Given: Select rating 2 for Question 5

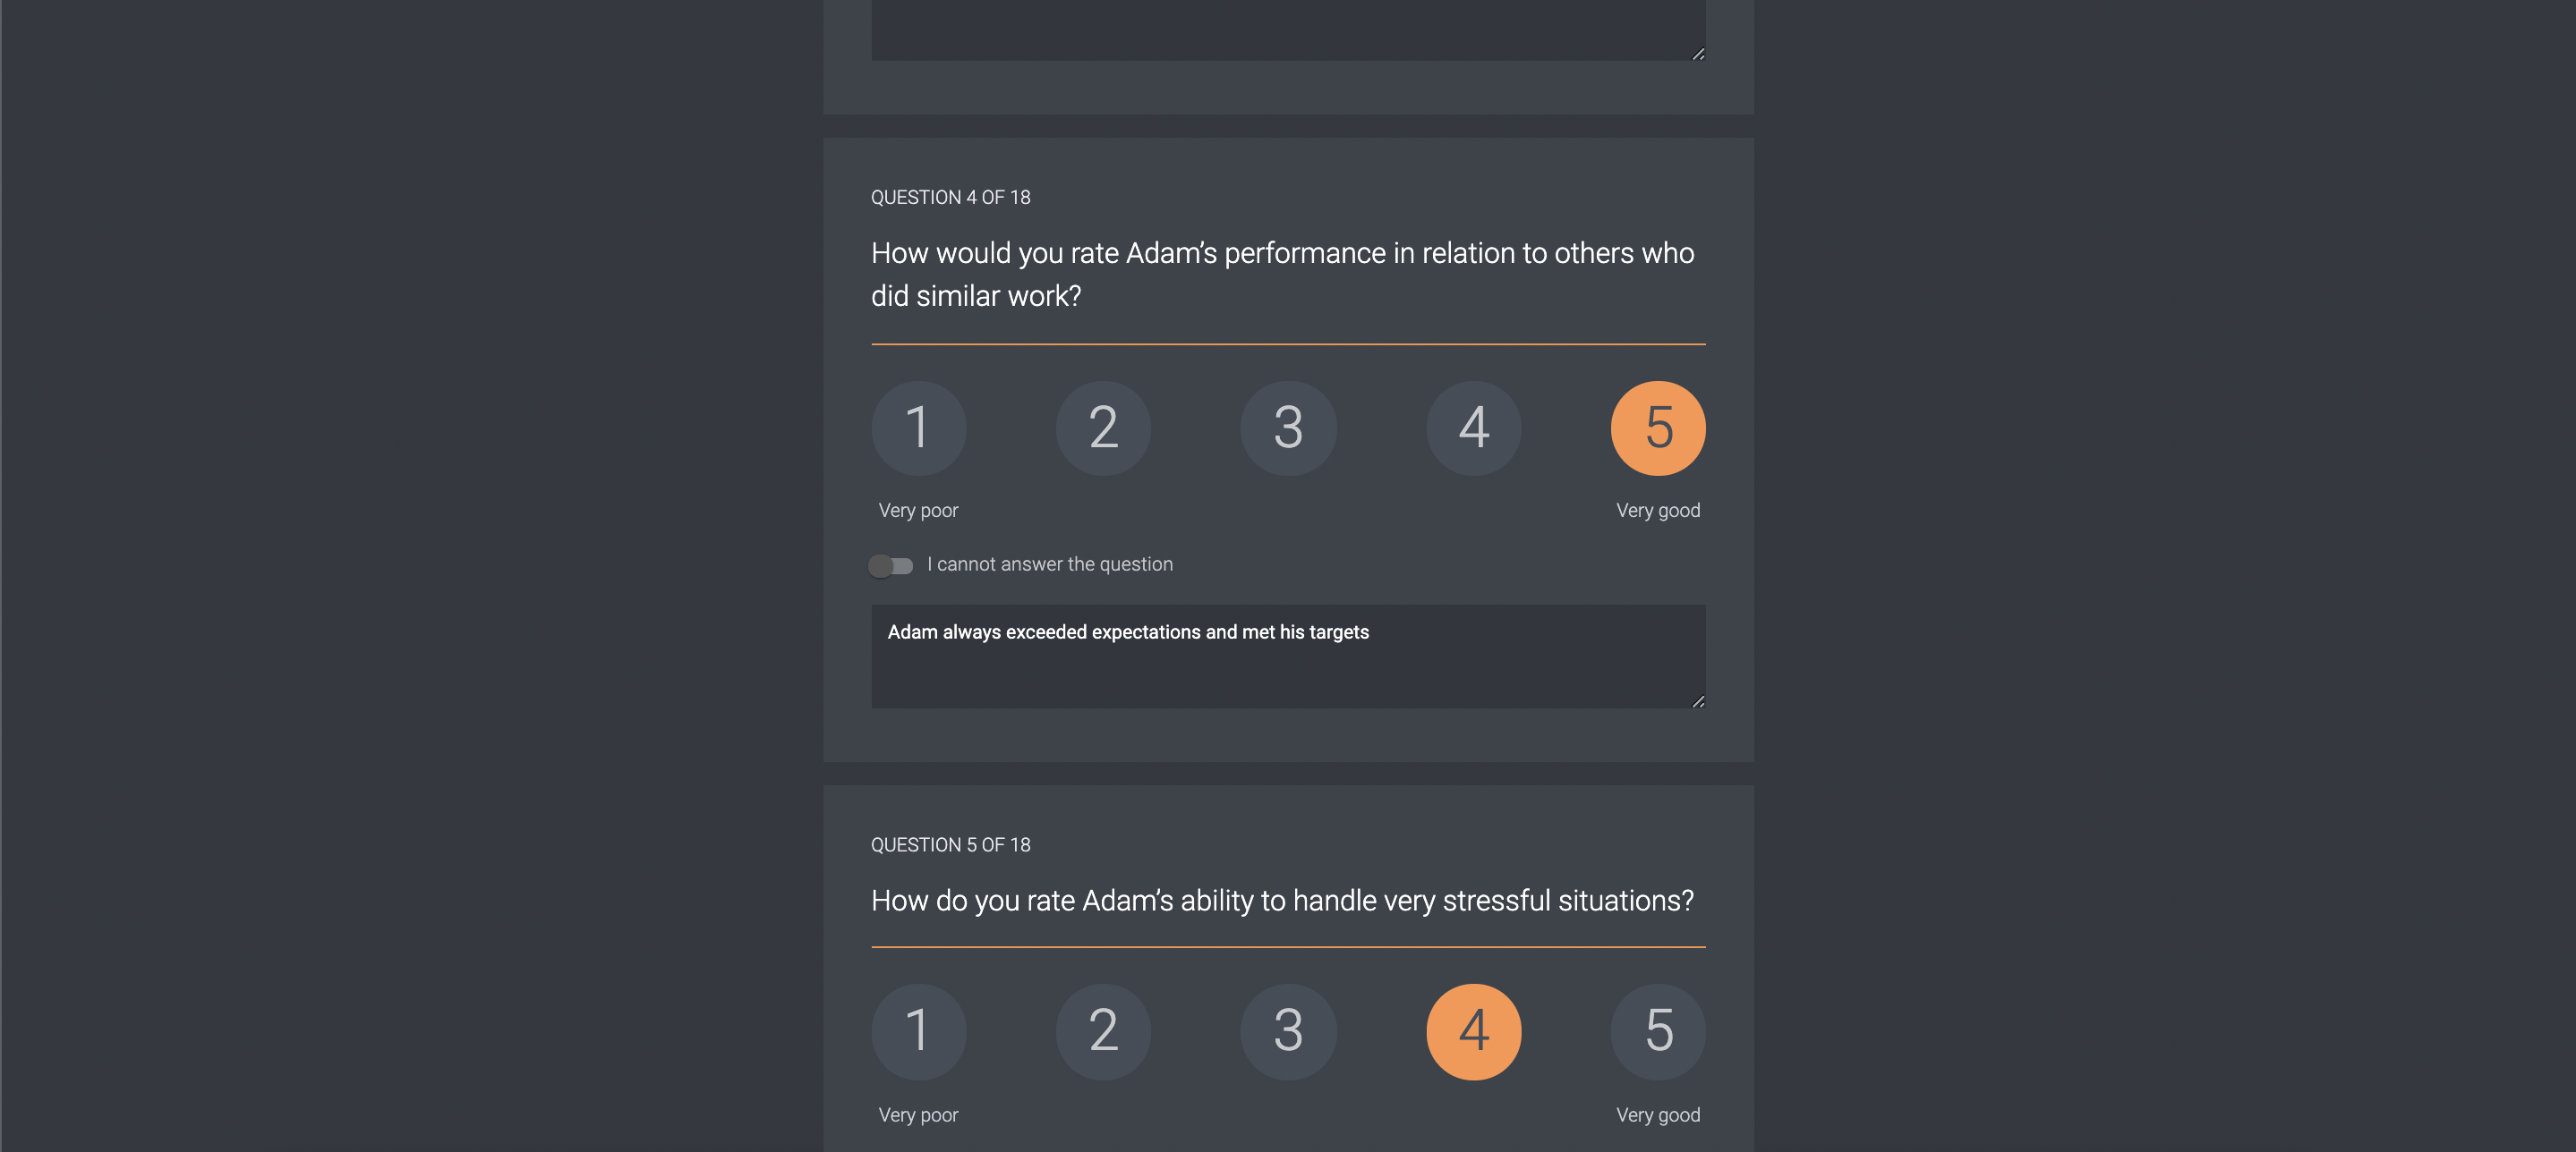Looking at the screenshot, I should coord(1103,1031).
